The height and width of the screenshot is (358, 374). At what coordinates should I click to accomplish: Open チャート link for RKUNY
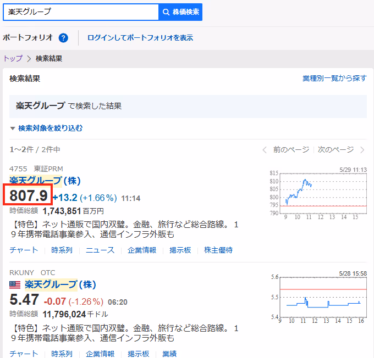point(24,354)
